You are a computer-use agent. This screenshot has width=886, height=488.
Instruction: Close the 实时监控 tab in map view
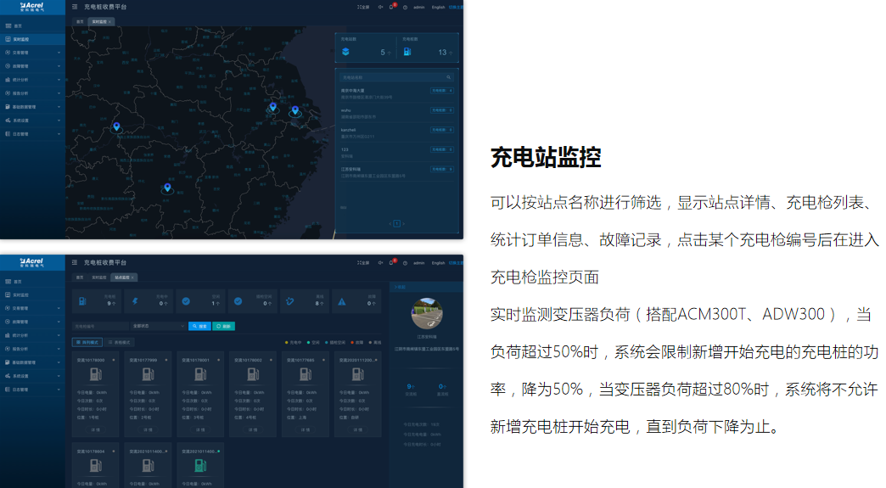click(109, 21)
